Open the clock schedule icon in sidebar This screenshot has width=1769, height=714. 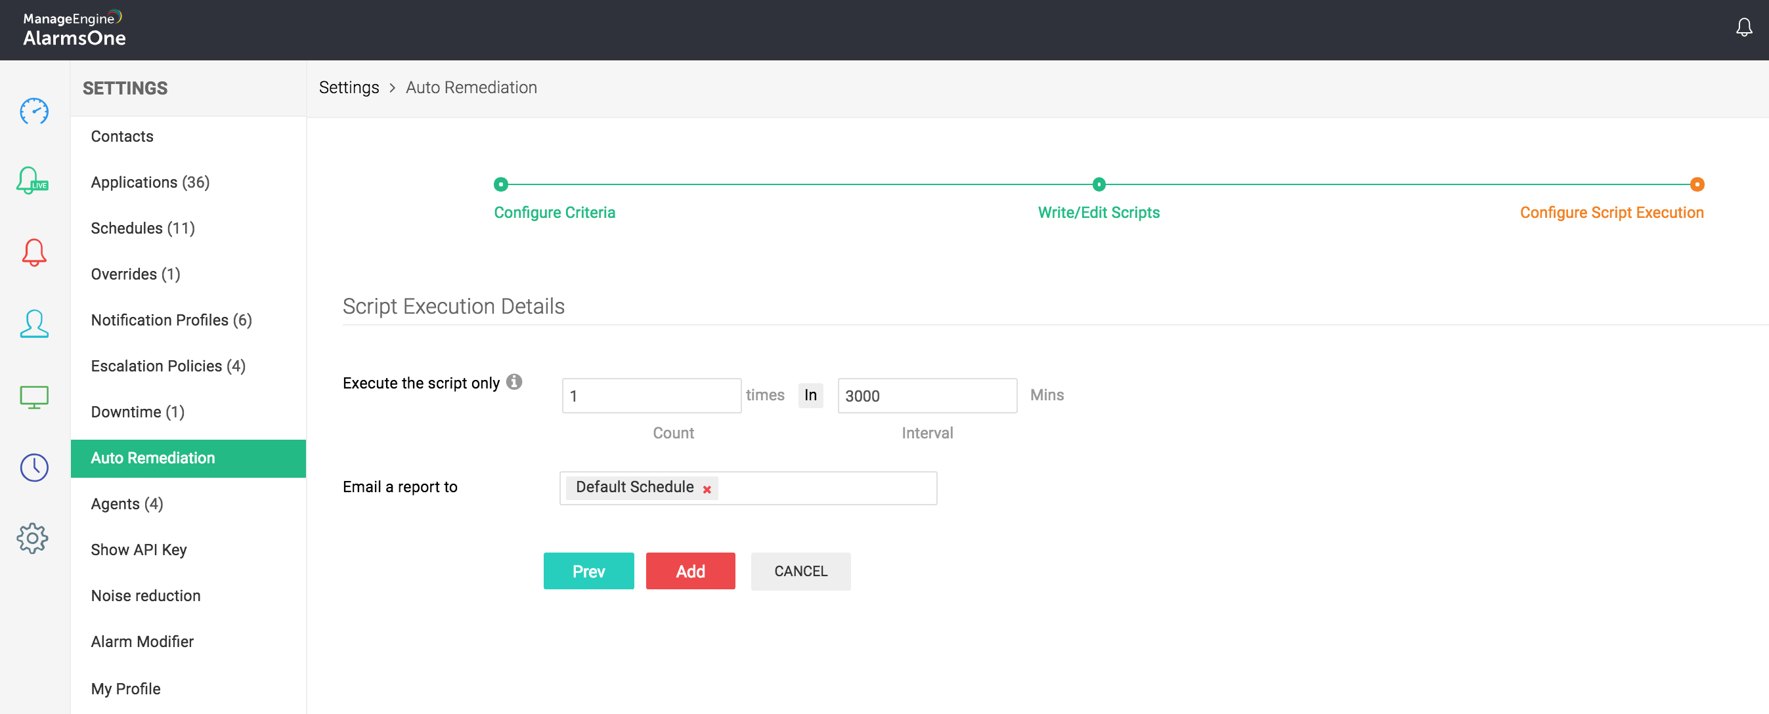pos(33,467)
